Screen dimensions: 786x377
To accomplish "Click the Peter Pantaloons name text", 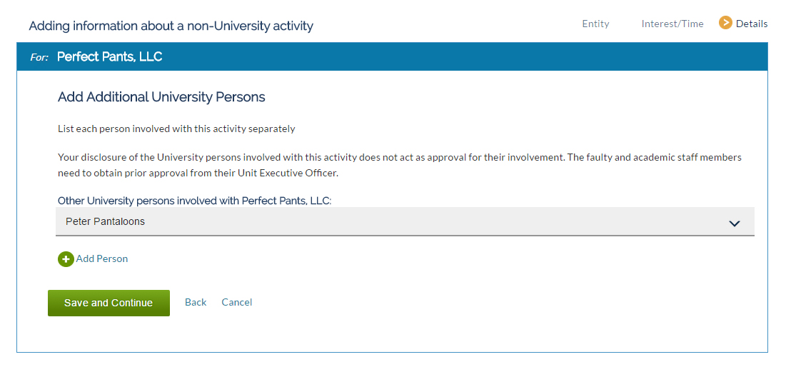I will (x=105, y=221).
